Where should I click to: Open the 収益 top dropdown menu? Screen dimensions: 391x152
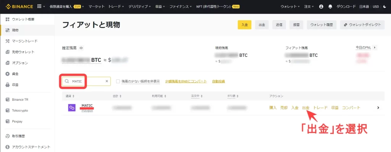160,6
